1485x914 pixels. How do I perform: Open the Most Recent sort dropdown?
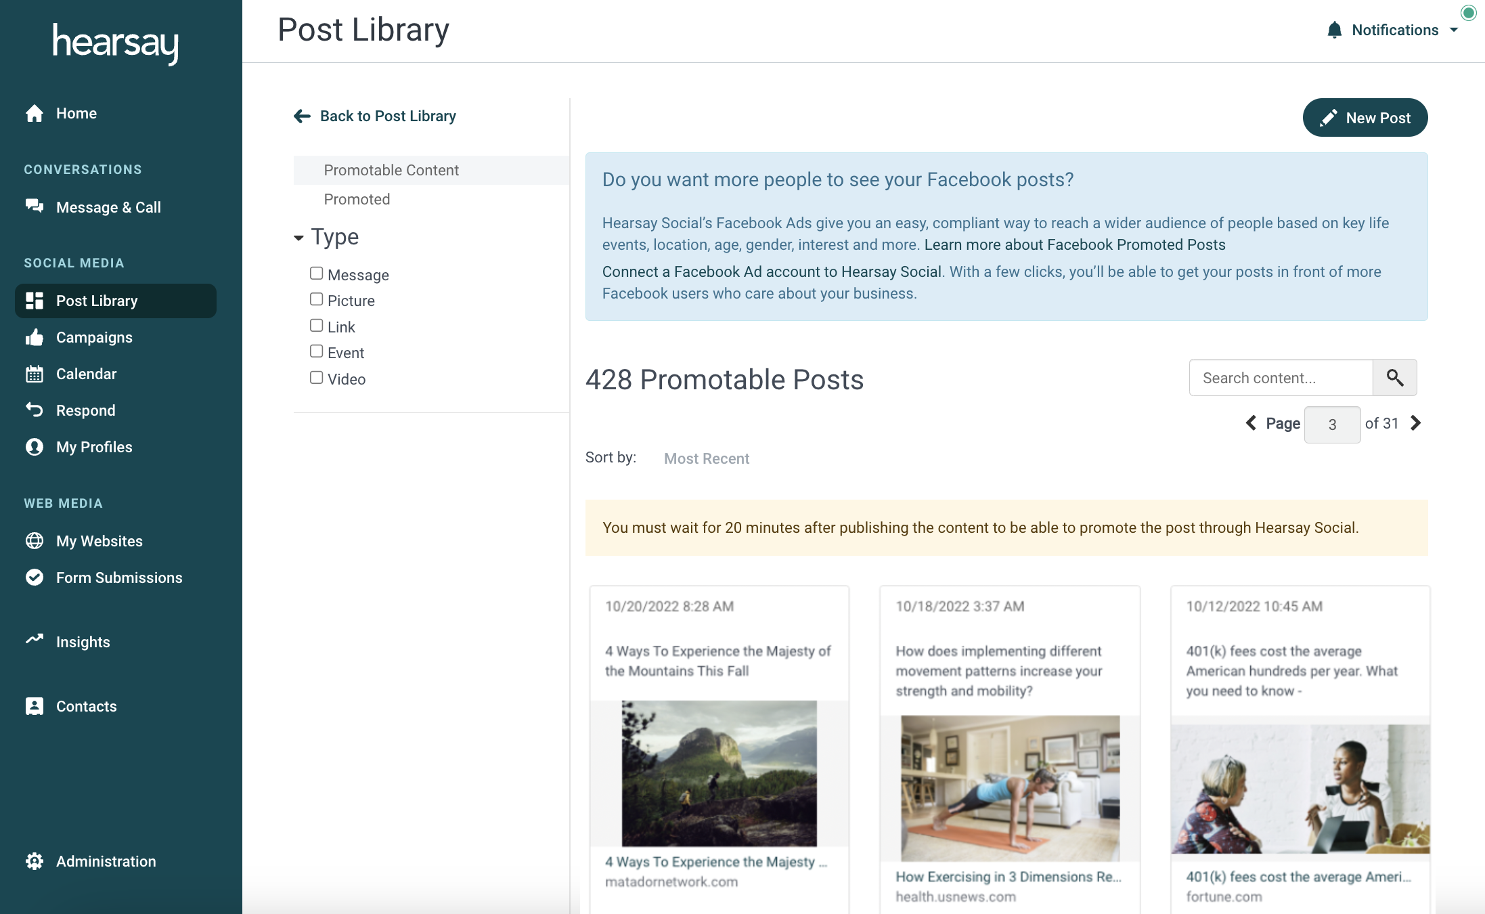tap(707, 458)
